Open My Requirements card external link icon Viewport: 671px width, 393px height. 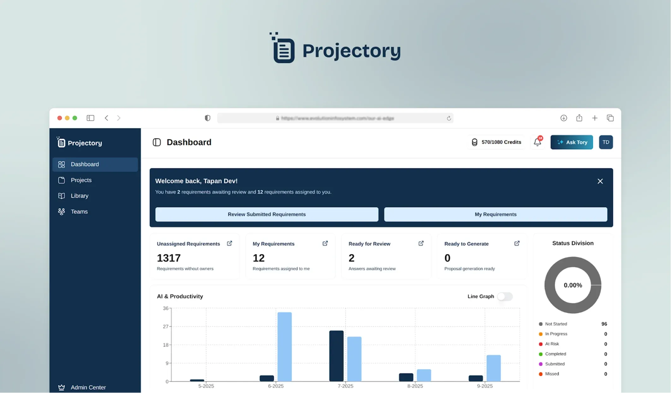325,243
